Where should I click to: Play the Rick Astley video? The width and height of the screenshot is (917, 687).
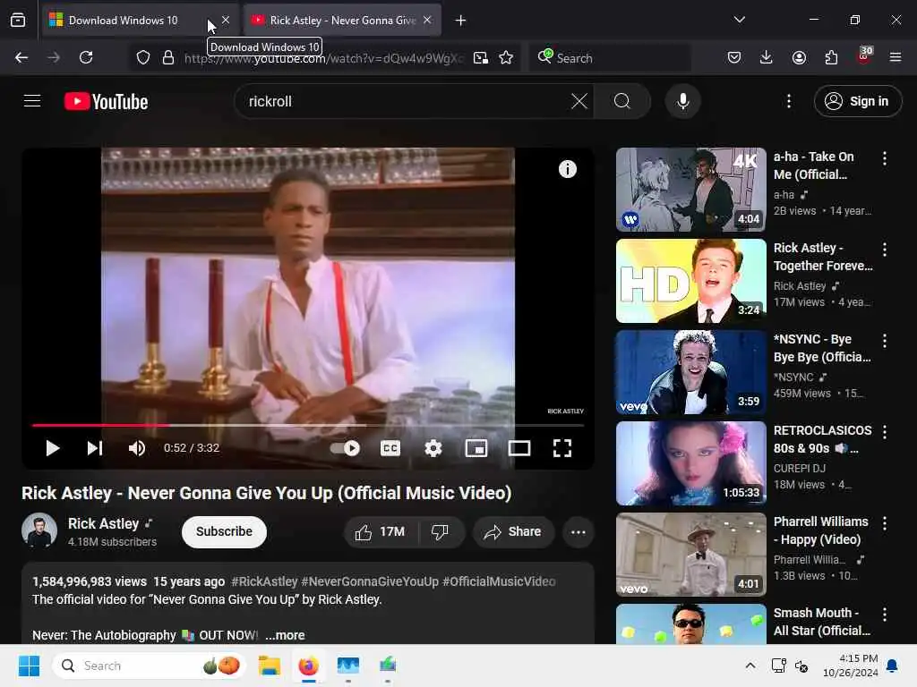[52, 448]
